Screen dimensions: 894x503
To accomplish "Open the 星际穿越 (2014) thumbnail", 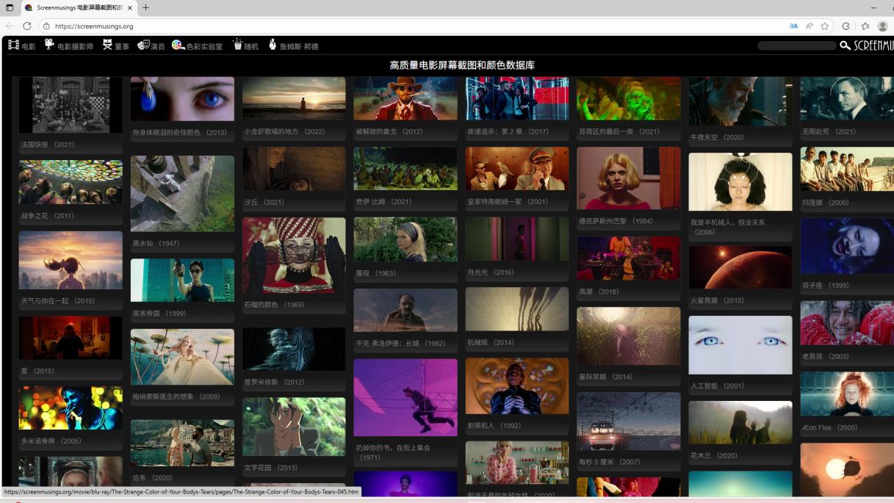I will 629,336.
